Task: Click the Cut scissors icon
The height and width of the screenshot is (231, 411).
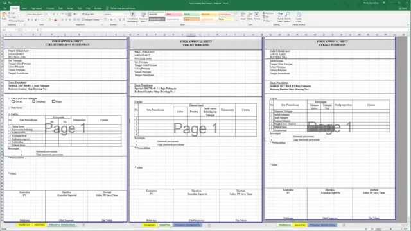Action: click(10, 13)
